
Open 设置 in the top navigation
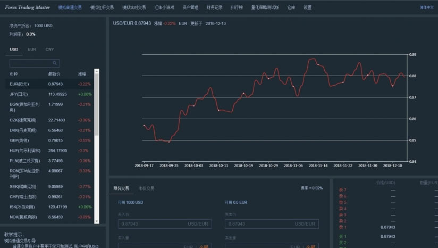pyautogui.click(x=307, y=7)
